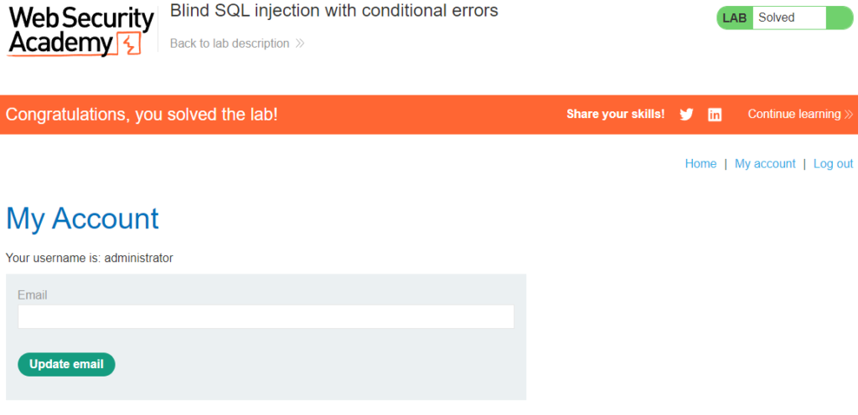Click the Blind SQL injection lab title

333,11
